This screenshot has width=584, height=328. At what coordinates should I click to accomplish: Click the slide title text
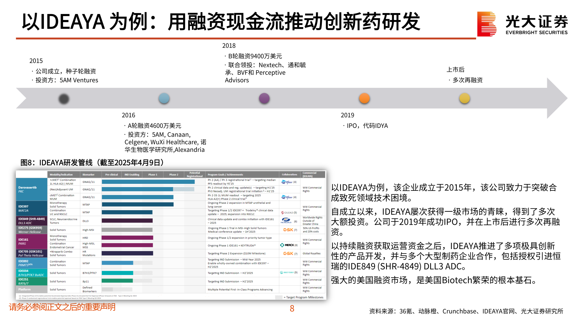pos(221,22)
